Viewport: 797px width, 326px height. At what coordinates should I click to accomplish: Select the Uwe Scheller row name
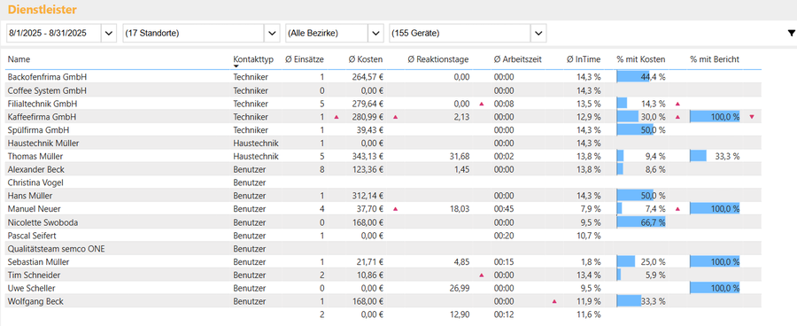click(32, 289)
